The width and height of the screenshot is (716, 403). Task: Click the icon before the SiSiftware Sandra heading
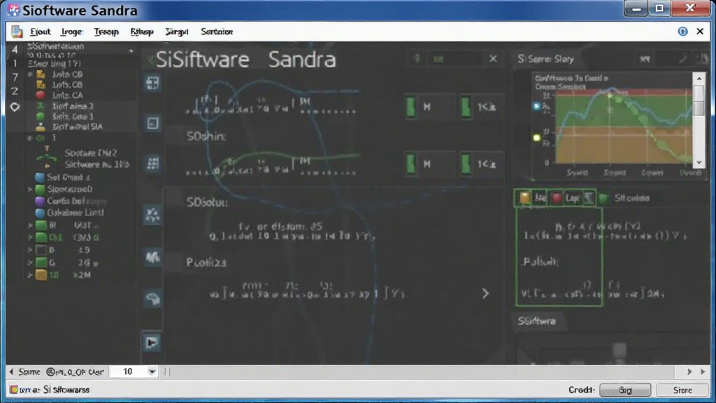[150, 59]
